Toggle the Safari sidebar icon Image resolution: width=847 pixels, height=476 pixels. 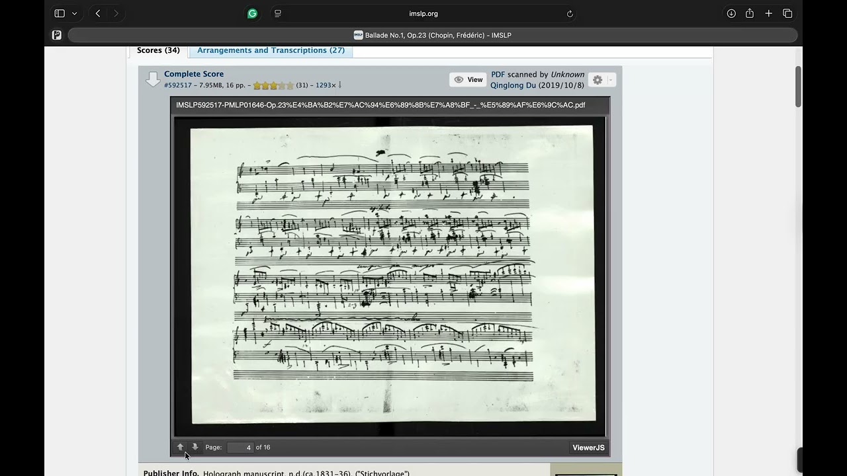[x=60, y=13]
